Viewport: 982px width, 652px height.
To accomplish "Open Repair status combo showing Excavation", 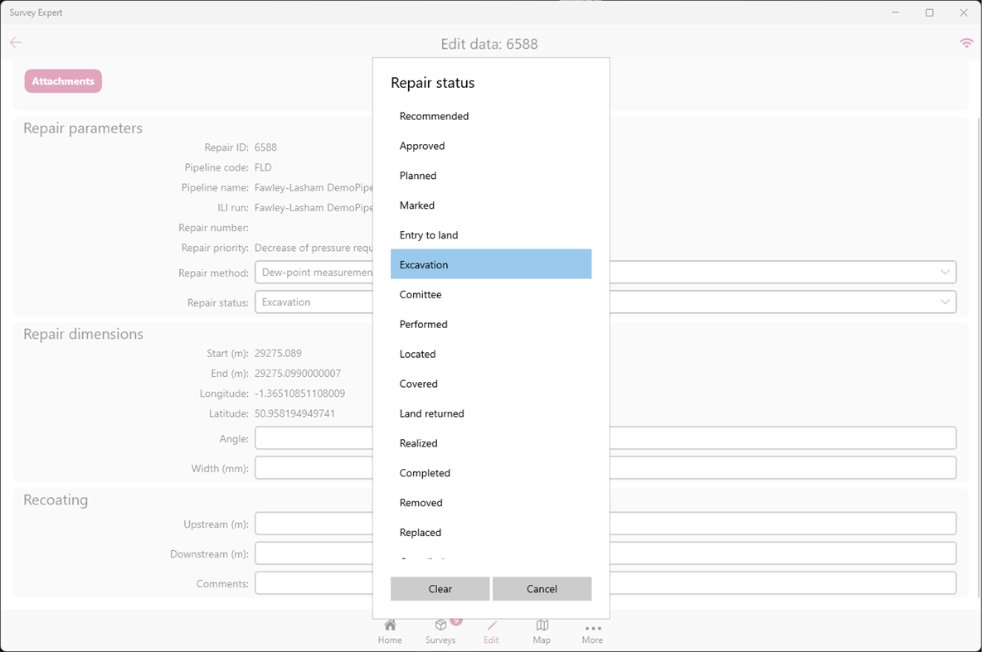I will tap(605, 302).
